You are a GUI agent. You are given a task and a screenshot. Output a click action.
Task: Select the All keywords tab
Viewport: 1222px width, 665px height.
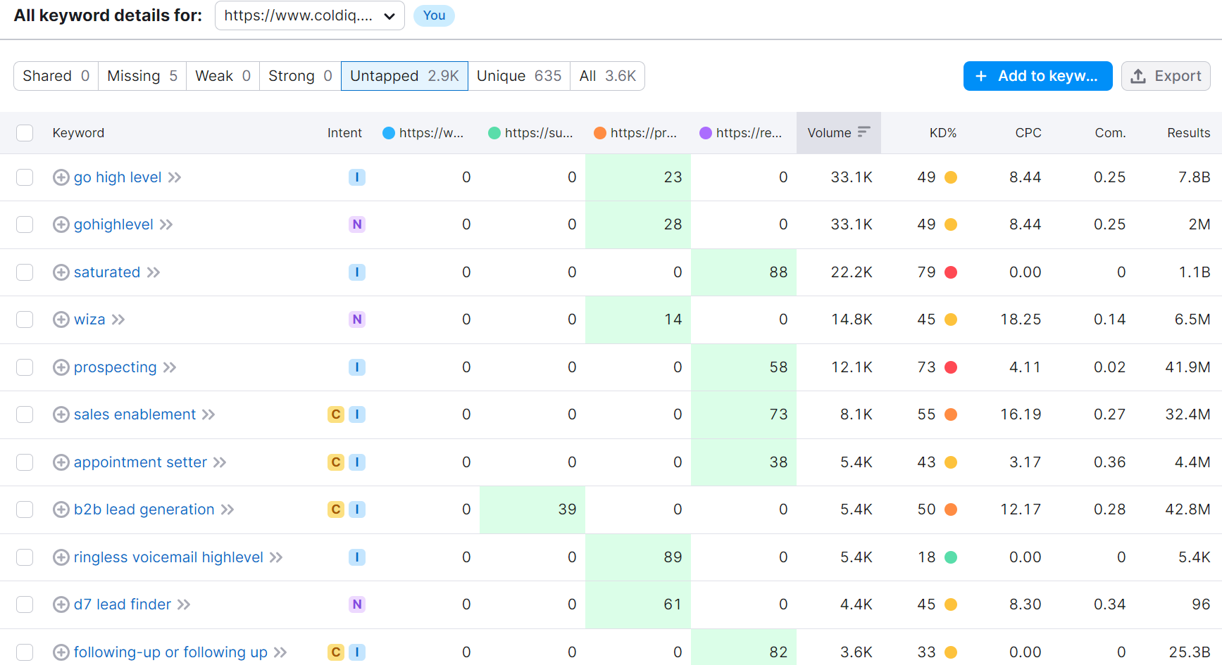pyautogui.click(x=607, y=76)
